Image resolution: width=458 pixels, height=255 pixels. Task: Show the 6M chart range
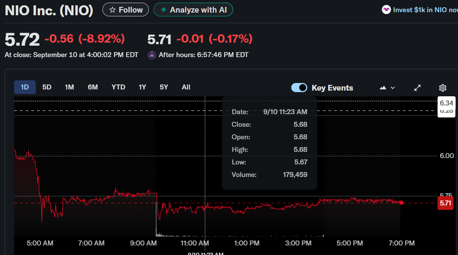93,87
